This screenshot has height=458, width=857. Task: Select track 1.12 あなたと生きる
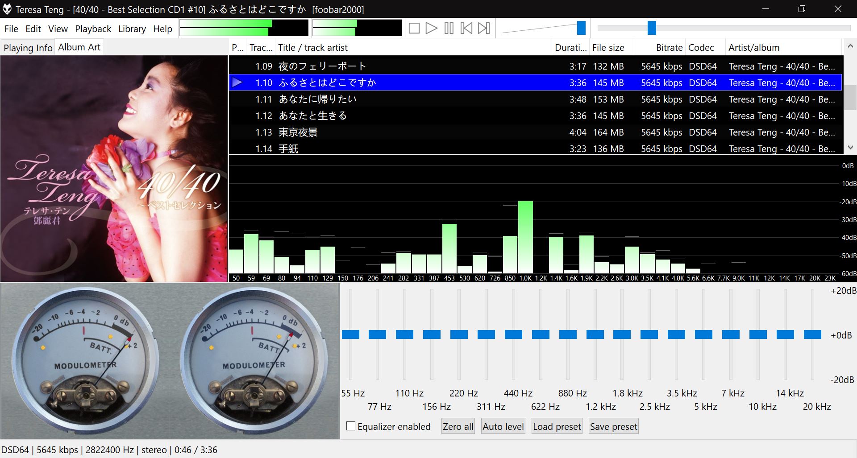pos(535,116)
